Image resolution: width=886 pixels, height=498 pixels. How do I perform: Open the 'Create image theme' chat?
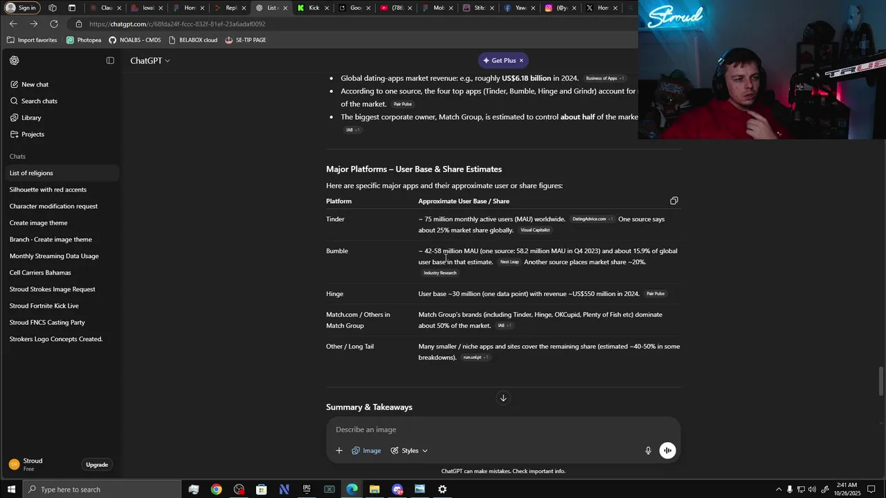[38, 223]
